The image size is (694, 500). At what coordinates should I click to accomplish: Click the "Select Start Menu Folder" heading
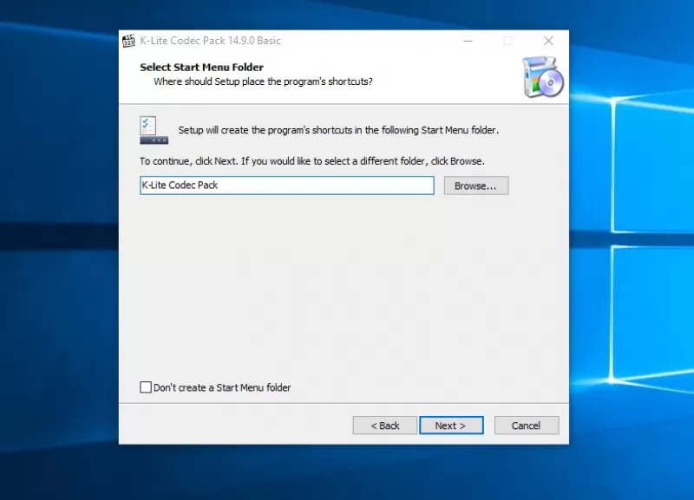pyautogui.click(x=201, y=68)
